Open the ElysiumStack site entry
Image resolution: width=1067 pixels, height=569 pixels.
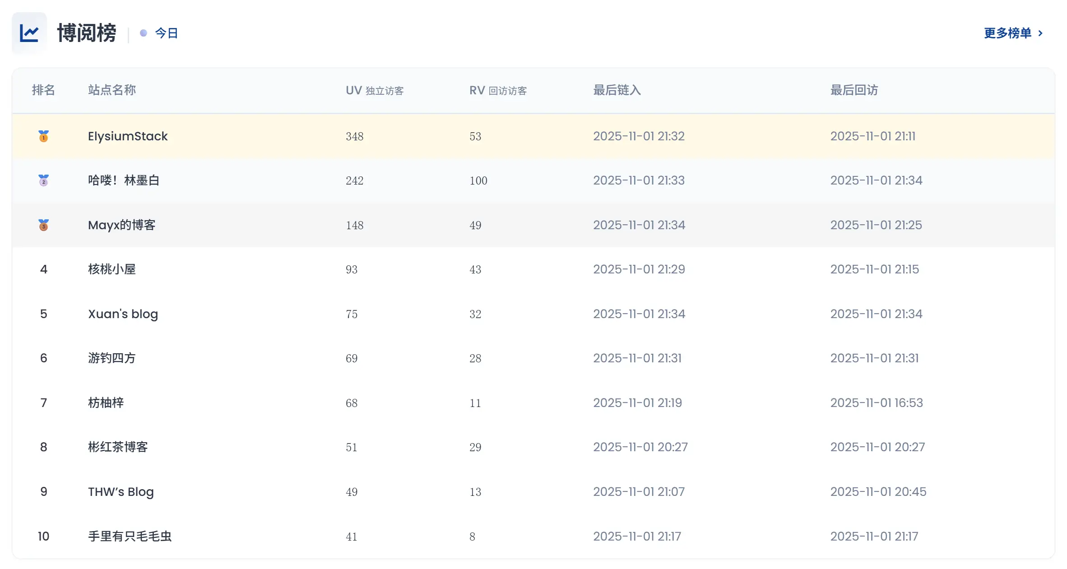(x=128, y=136)
